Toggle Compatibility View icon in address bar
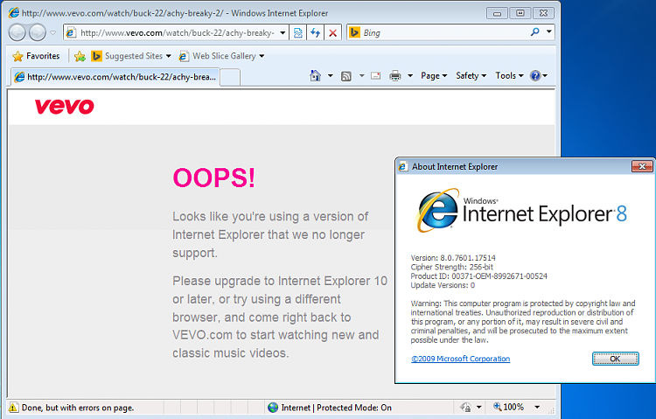Image resolution: width=656 pixels, height=419 pixels. click(x=298, y=32)
